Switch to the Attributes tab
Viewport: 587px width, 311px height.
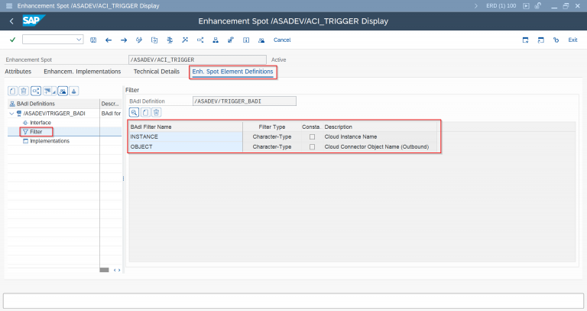[x=18, y=72]
